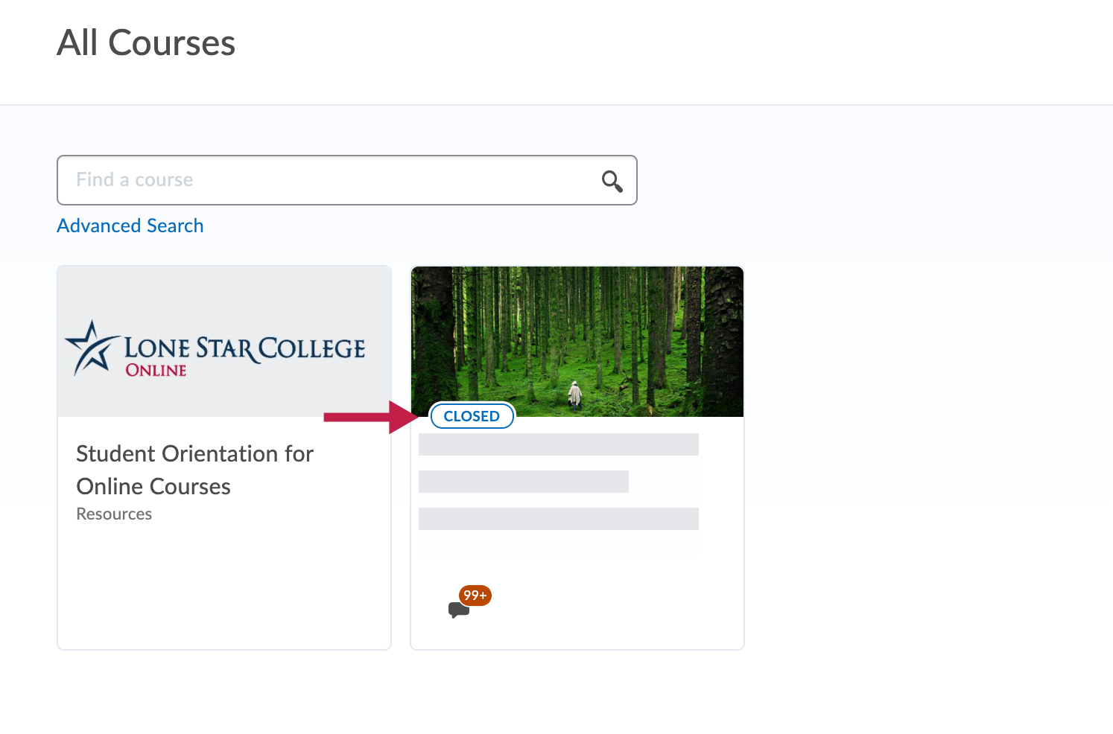
Task: Click empty area below Resources in orientation card
Action: click(223, 588)
